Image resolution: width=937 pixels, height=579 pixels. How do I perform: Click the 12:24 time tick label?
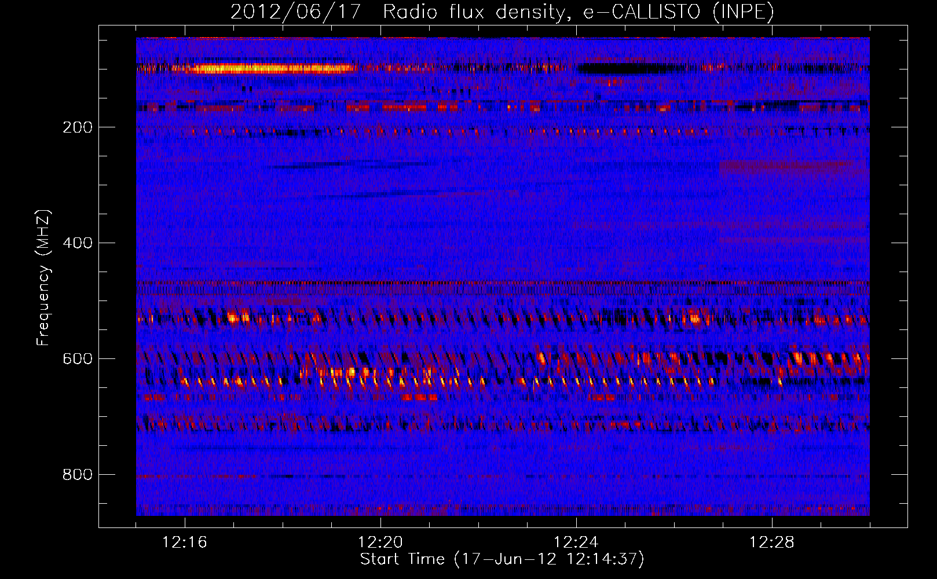[x=576, y=543]
